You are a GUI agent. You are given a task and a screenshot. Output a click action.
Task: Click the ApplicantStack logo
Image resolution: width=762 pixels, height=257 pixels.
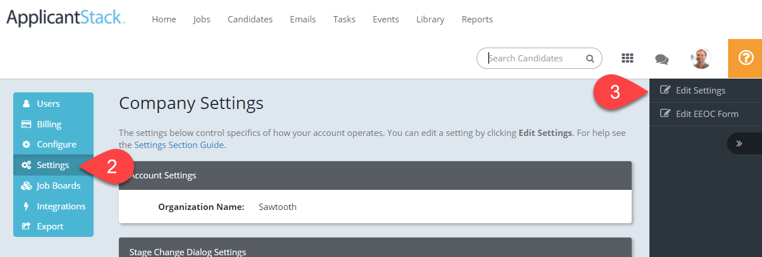pyautogui.click(x=65, y=17)
